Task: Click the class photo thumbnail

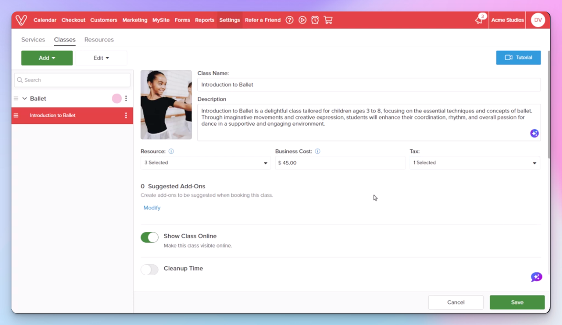Action: pyautogui.click(x=166, y=105)
